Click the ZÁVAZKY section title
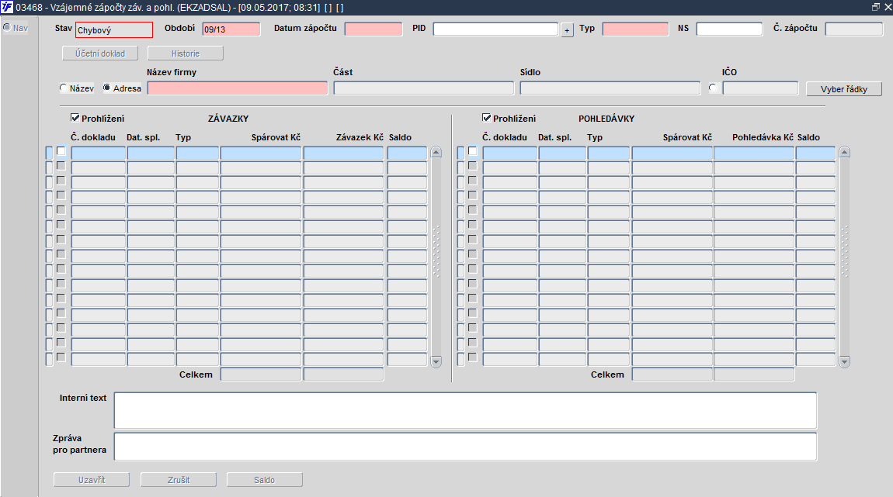The height and width of the screenshot is (497, 893). (228, 119)
